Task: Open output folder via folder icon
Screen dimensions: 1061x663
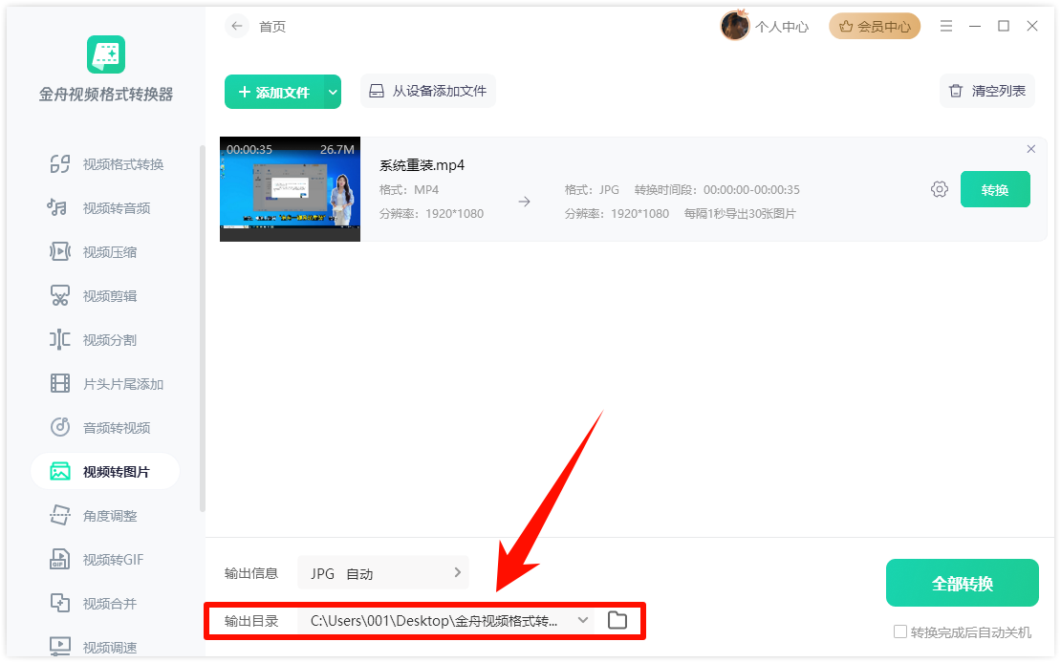Action: [x=617, y=621]
